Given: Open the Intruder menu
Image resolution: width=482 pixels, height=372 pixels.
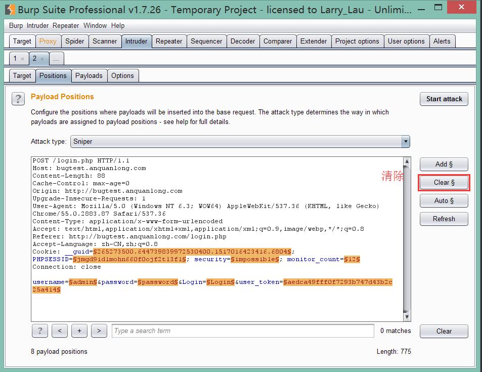Looking at the screenshot, I should 37,25.
